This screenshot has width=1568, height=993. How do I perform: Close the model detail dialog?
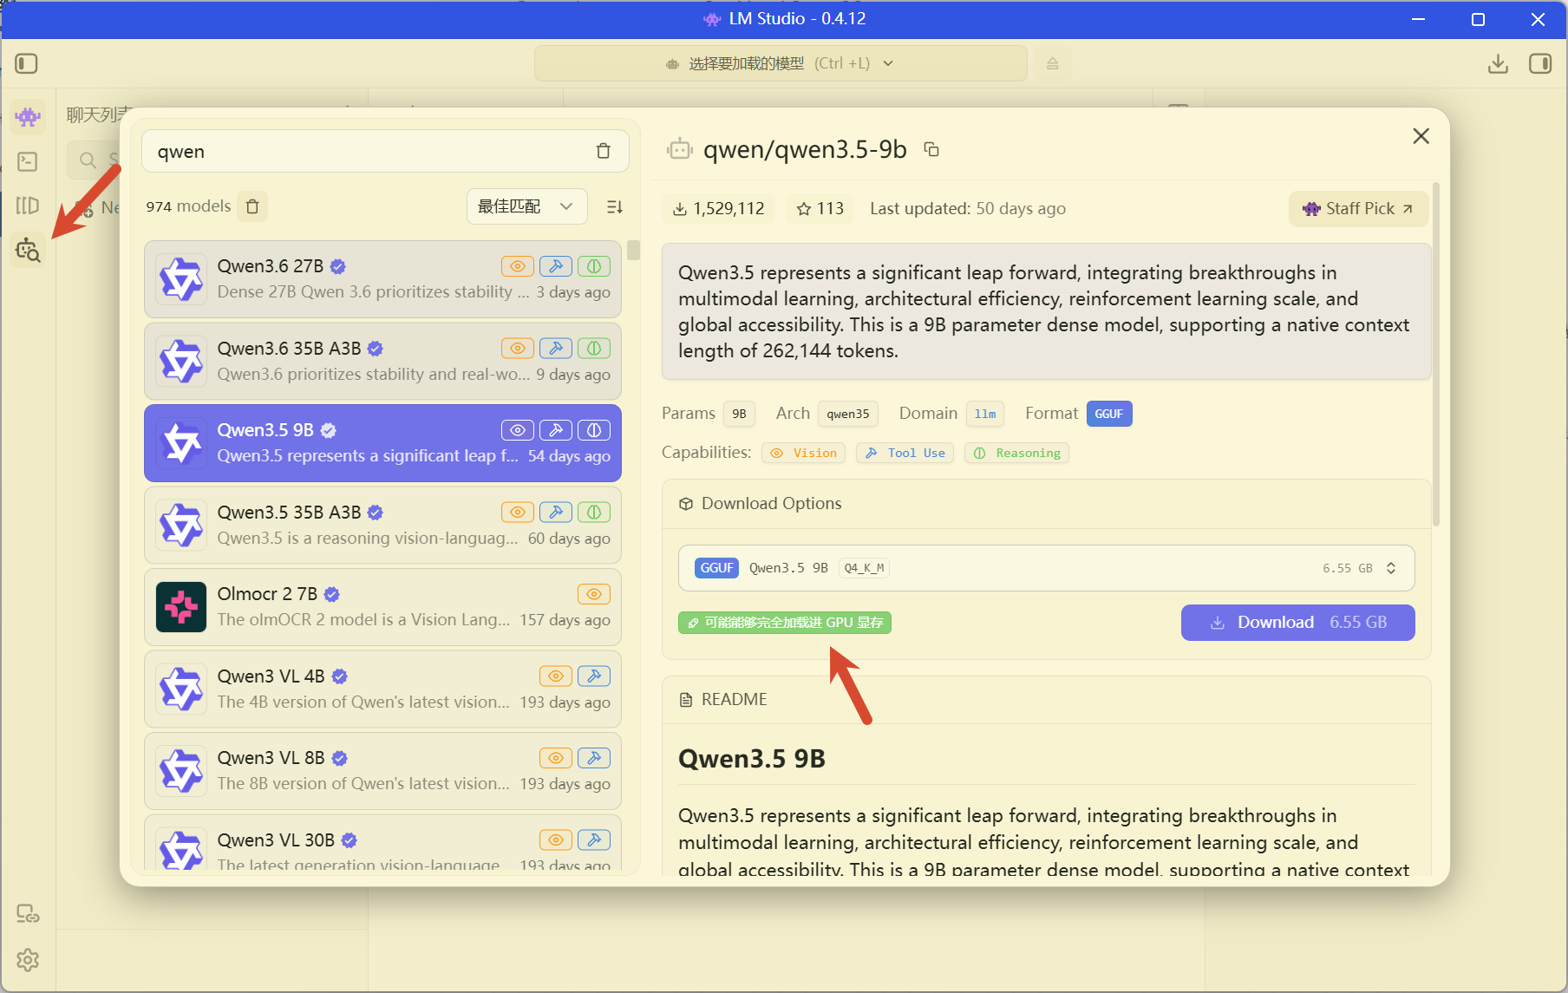pos(1421,136)
